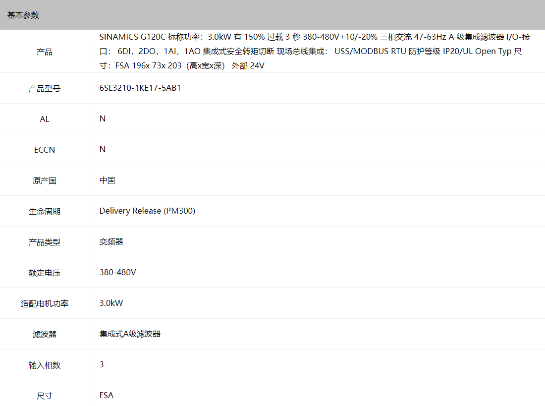The height and width of the screenshot is (406, 545).
Task: Click the Delivery Release (PM300) value
Action: 147,211
